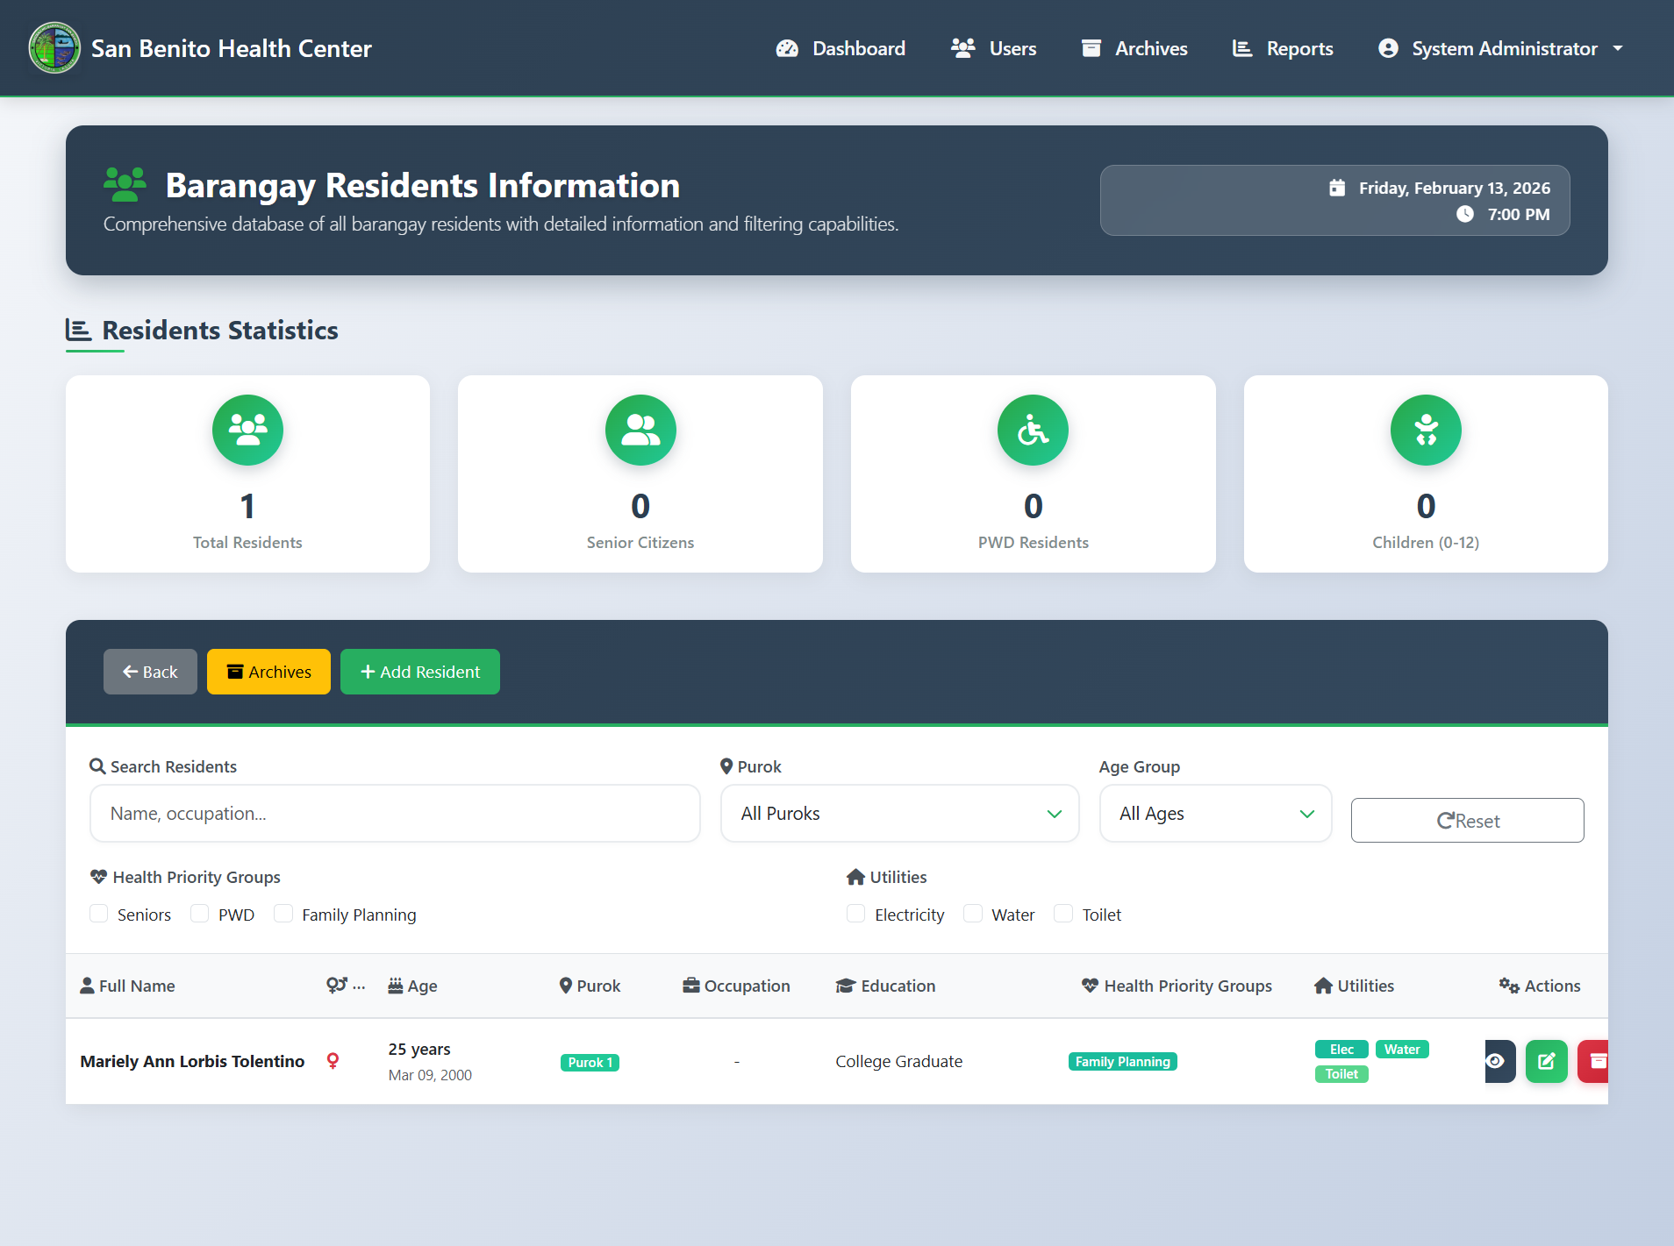
Task: Click the yellow Archives button
Action: pyautogui.click(x=268, y=672)
